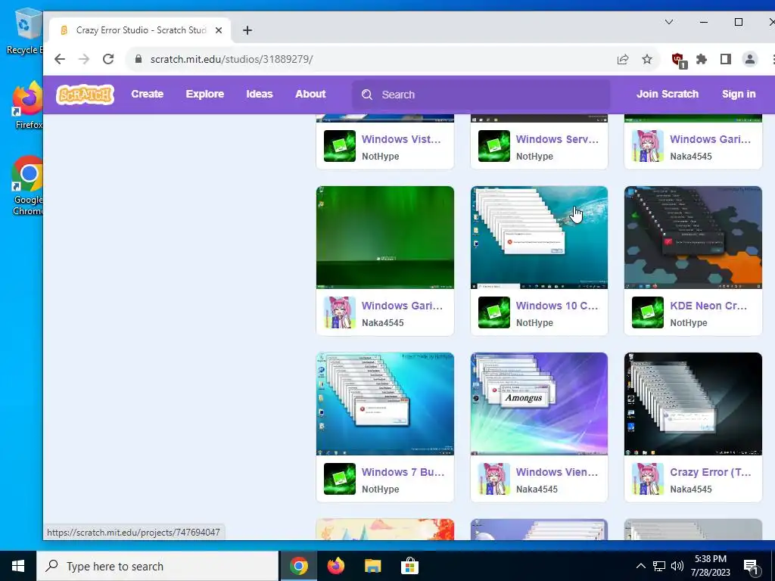Screen dimensions: 775x581
Task: Select the Google Chrome desktop shortcut
Action: pyautogui.click(x=27, y=185)
